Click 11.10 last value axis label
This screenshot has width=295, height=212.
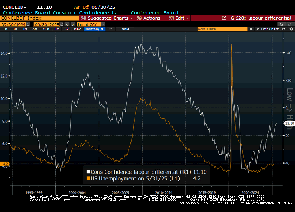[289, 123]
